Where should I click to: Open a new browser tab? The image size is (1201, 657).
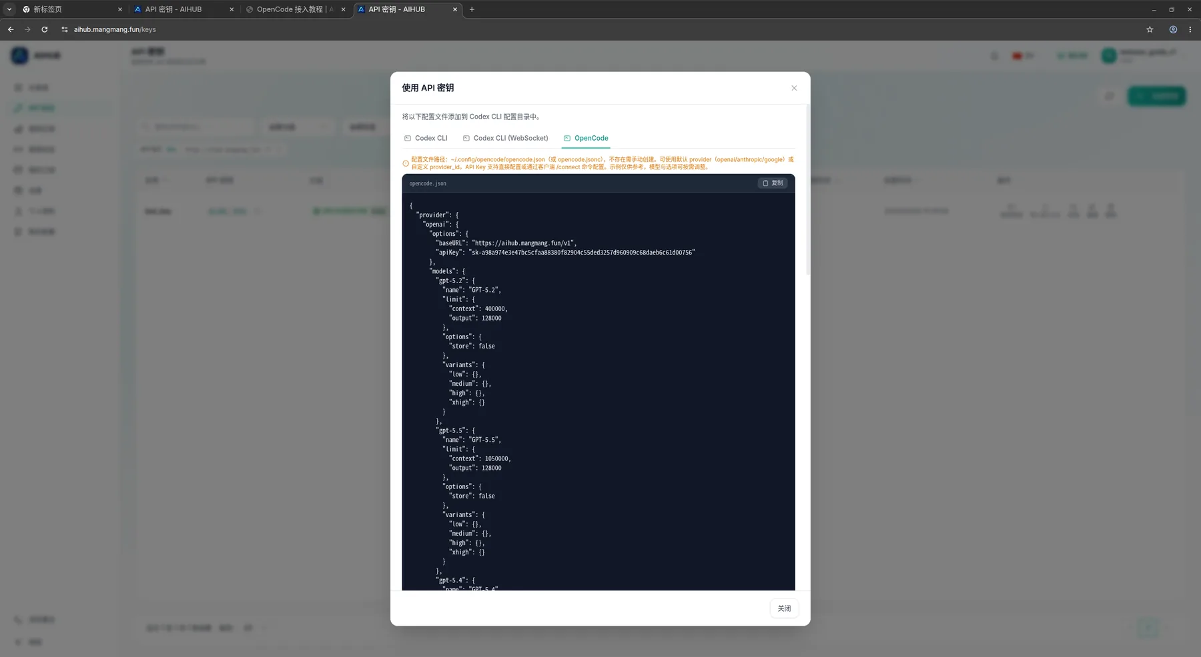tap(472, 9)
